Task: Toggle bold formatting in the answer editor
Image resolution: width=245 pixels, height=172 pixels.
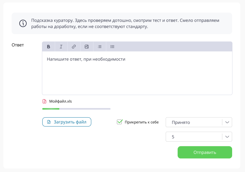Action: (x=48, y=46)
